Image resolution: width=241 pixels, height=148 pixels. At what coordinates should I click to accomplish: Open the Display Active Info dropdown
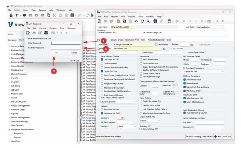coord(150,121)
